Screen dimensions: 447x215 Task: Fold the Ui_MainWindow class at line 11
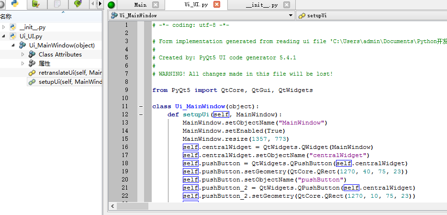[140, 106]
